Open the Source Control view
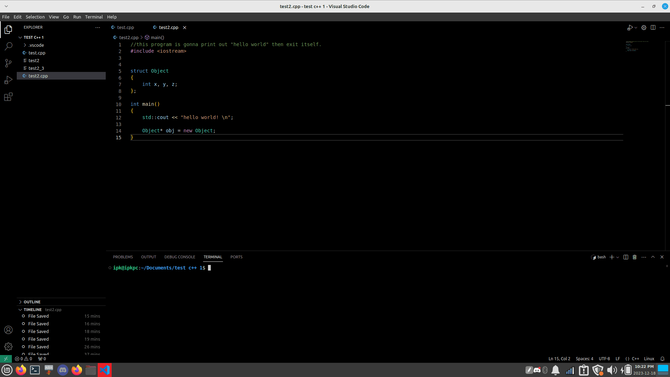The width and height of the screenshot is (670, 377). coord(8,63)
